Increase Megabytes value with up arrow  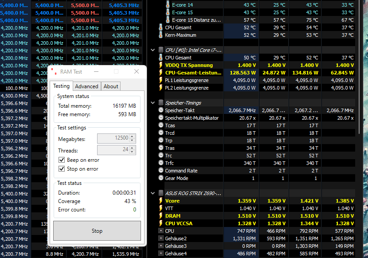[132, 136]
